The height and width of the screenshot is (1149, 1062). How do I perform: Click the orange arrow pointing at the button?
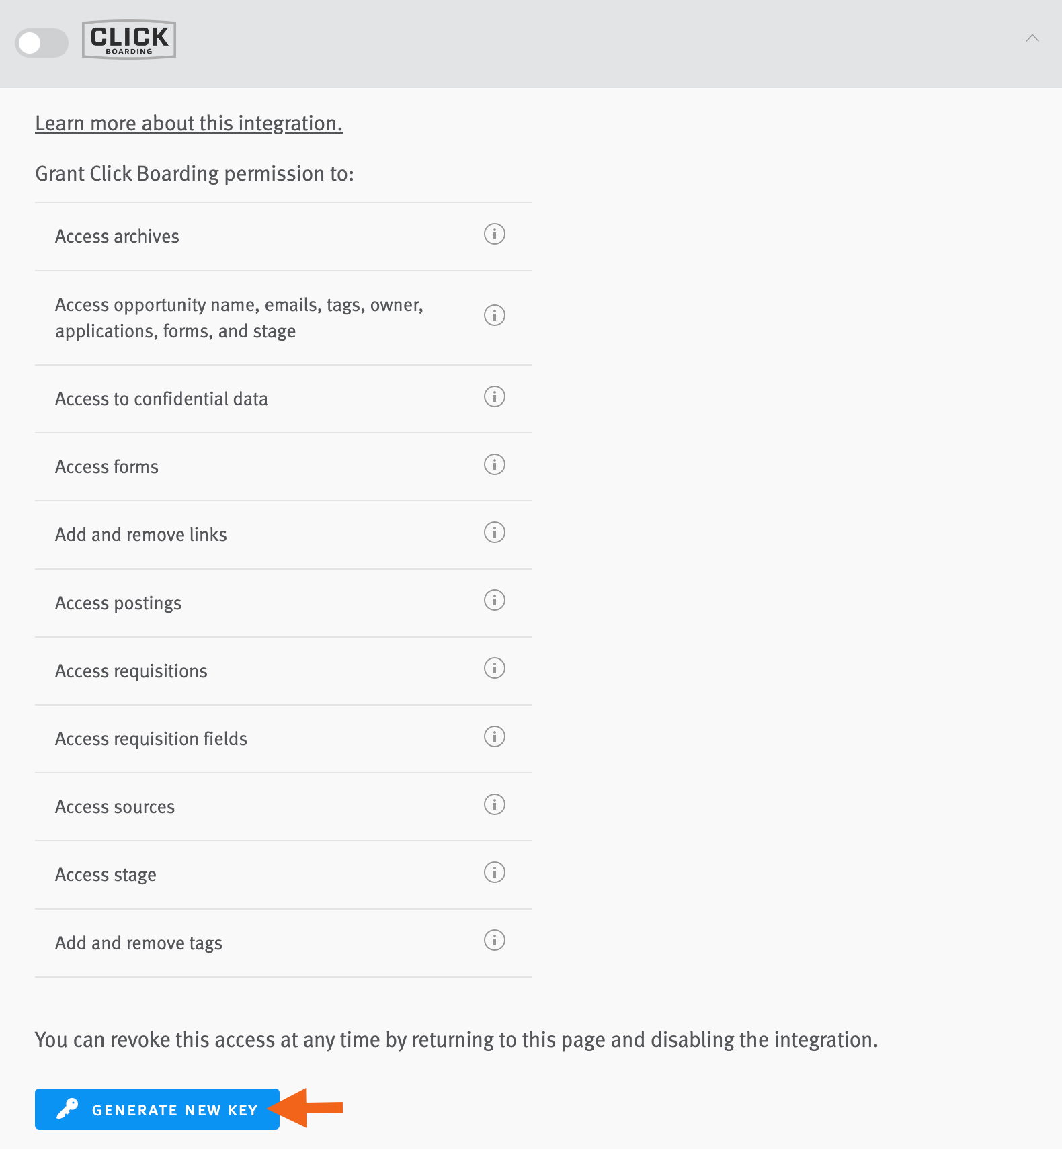pyautogui.click(x=309, y=1109)
